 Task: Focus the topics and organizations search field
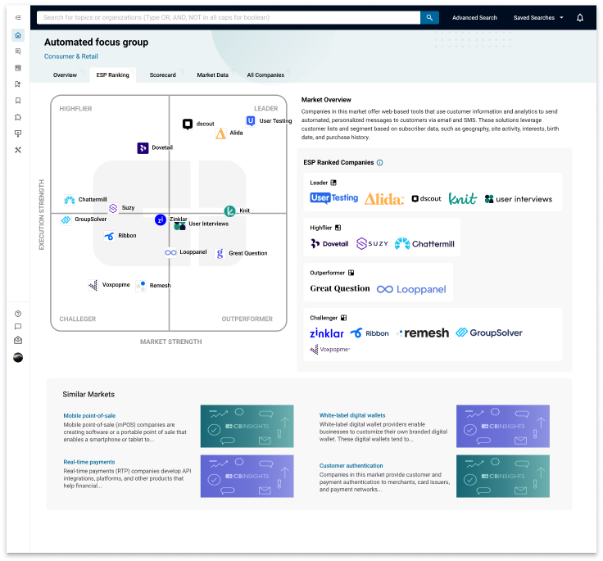coord(229,17)
